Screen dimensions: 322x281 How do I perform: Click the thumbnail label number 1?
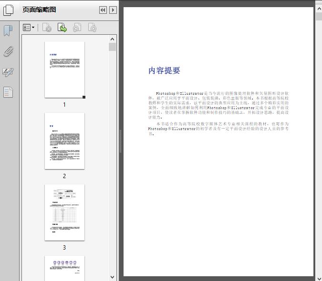64,105
